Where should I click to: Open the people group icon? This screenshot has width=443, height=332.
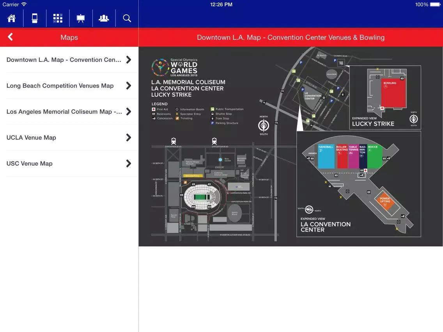tap(104, 18)
